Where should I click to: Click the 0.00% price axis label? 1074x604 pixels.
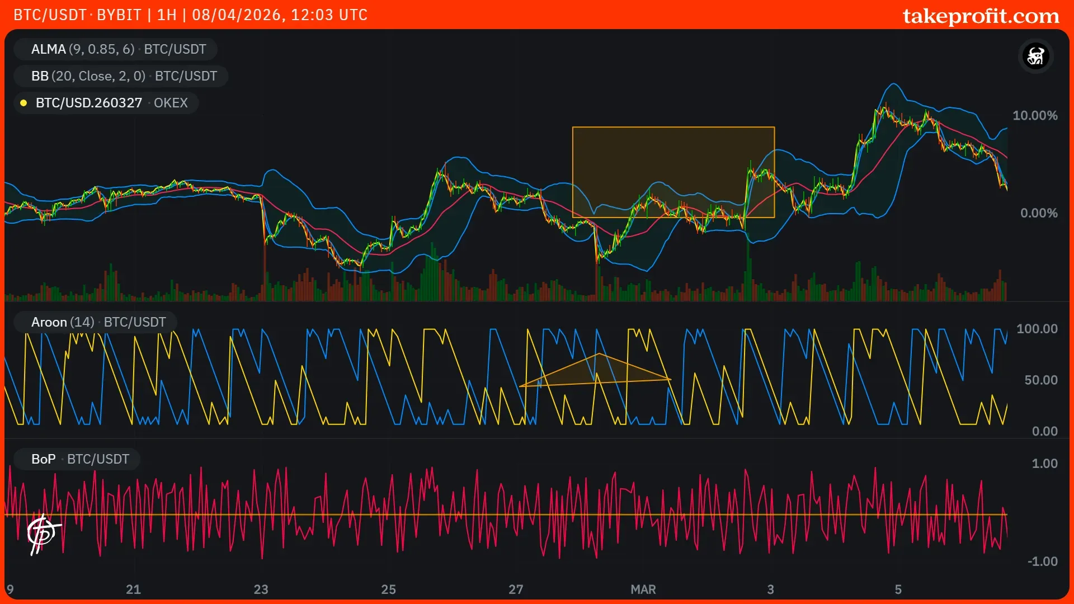[x=1038, y=213]
